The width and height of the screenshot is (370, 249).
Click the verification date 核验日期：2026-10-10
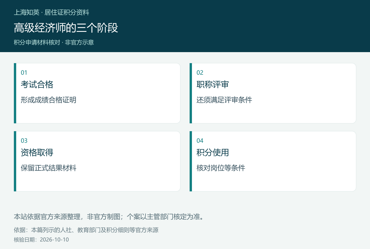41,240
